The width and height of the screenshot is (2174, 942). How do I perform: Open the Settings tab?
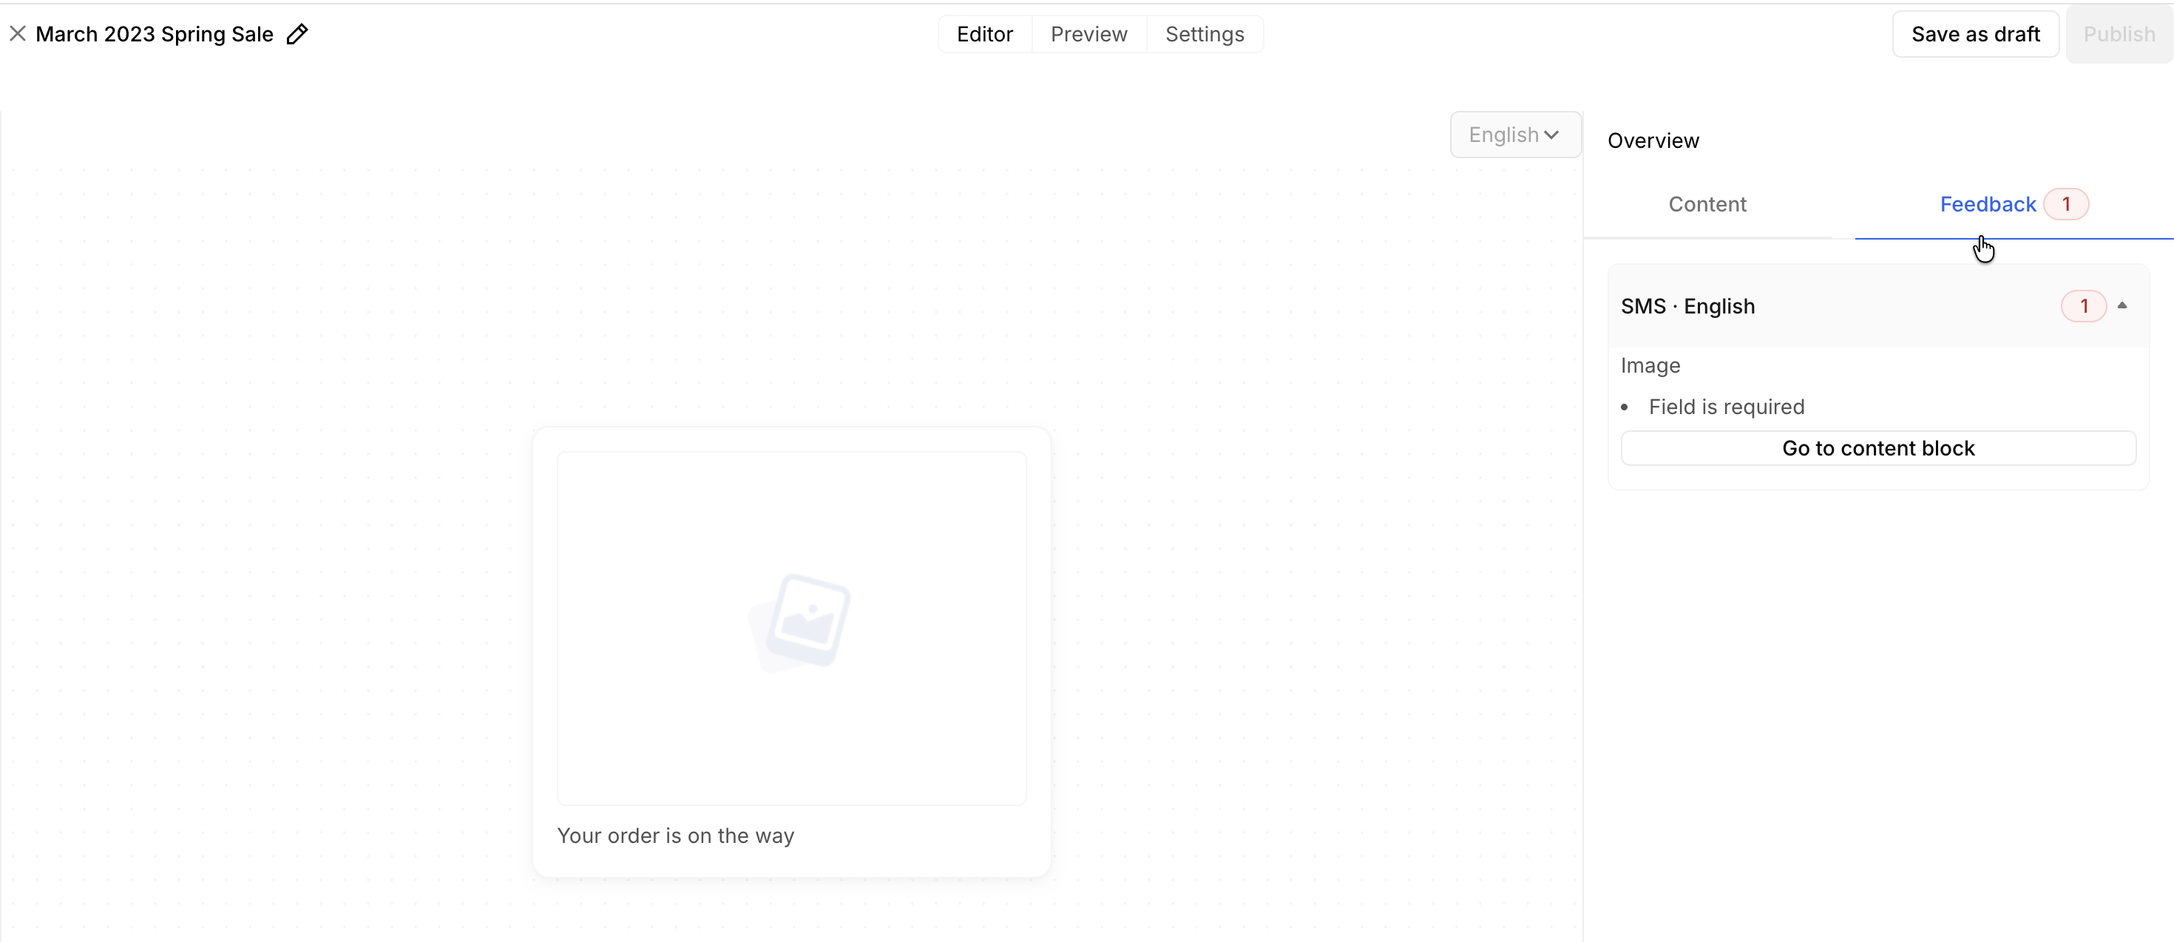[1205, 34]
